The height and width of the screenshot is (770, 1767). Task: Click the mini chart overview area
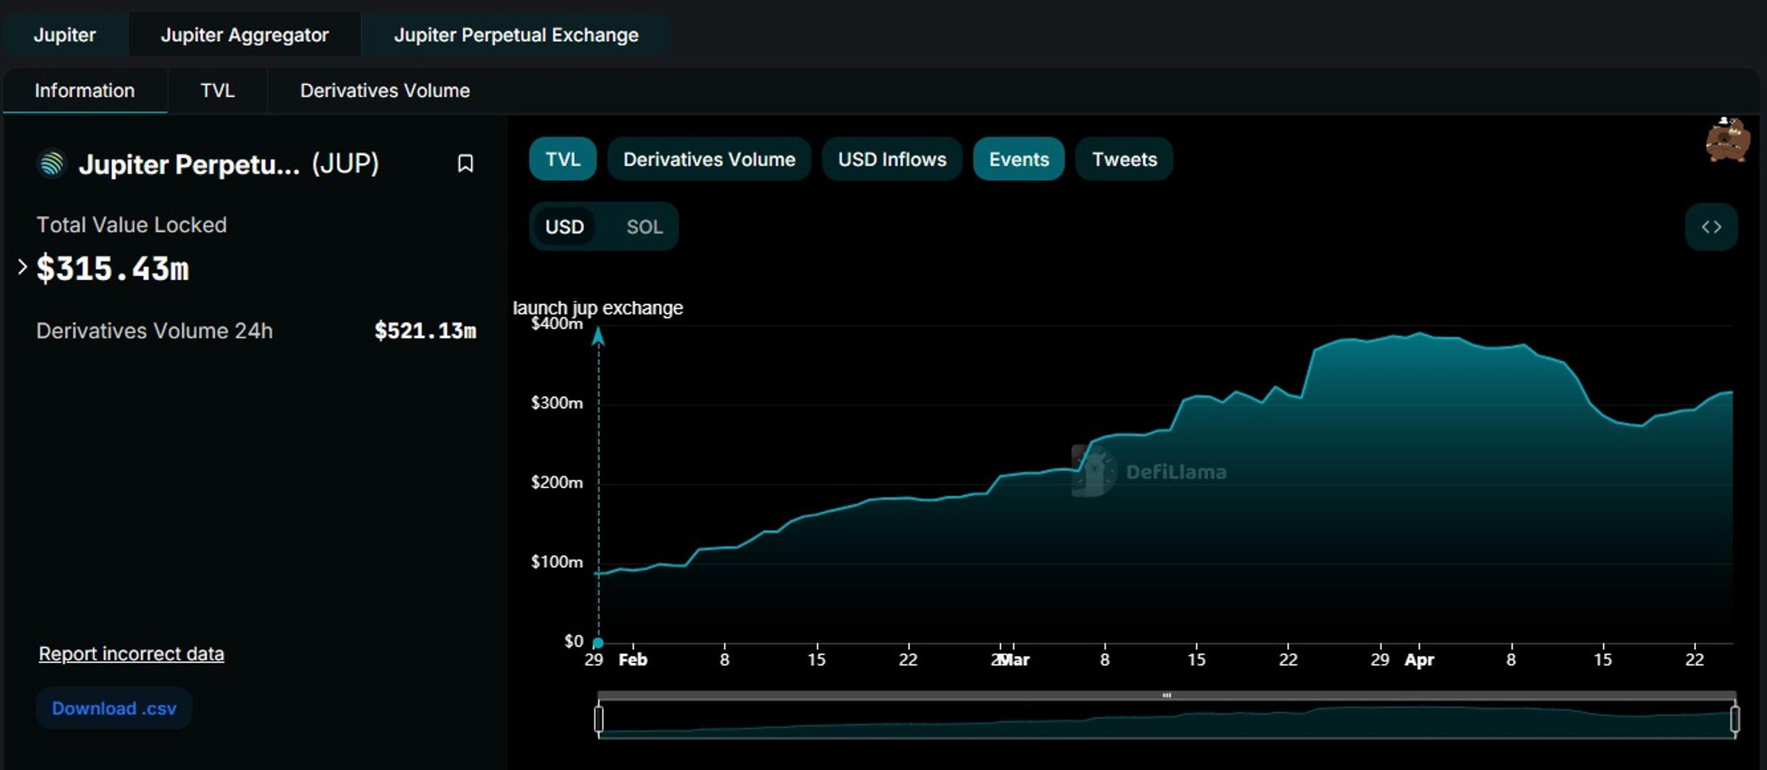1166,720
